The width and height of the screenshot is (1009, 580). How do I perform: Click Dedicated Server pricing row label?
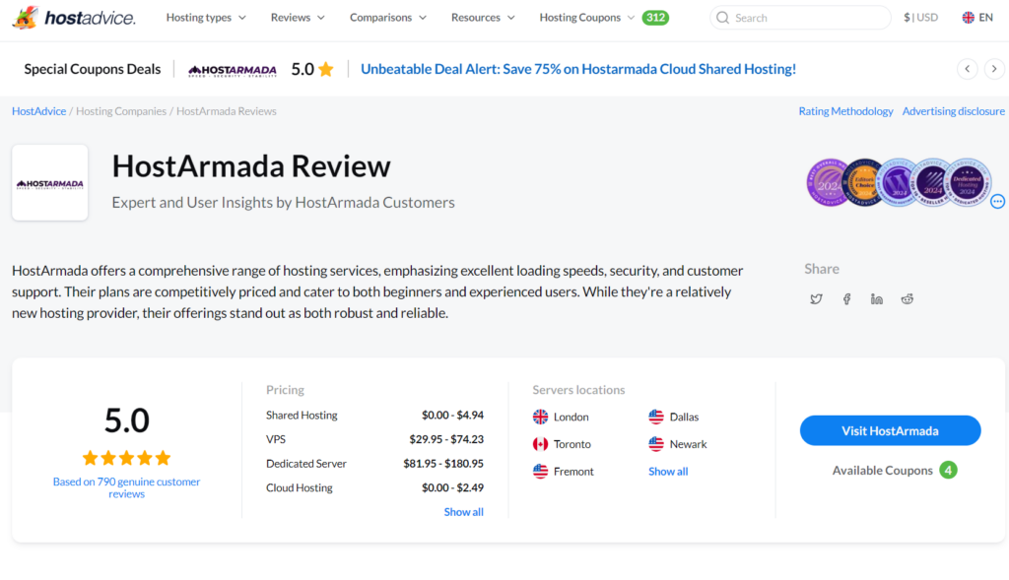tap(306, 464)
